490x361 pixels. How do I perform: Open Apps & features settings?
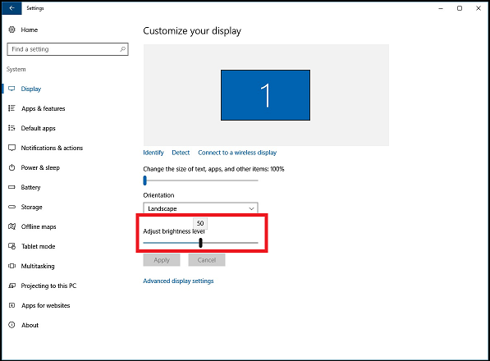pos(44,108)
